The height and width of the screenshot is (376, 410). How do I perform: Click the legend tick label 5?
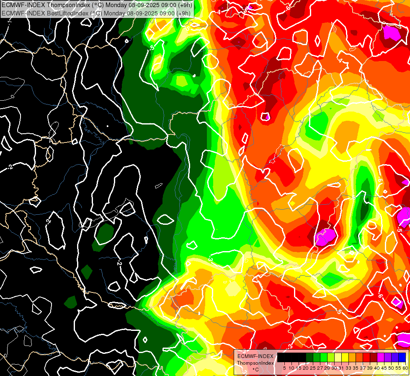pos(284,368)
